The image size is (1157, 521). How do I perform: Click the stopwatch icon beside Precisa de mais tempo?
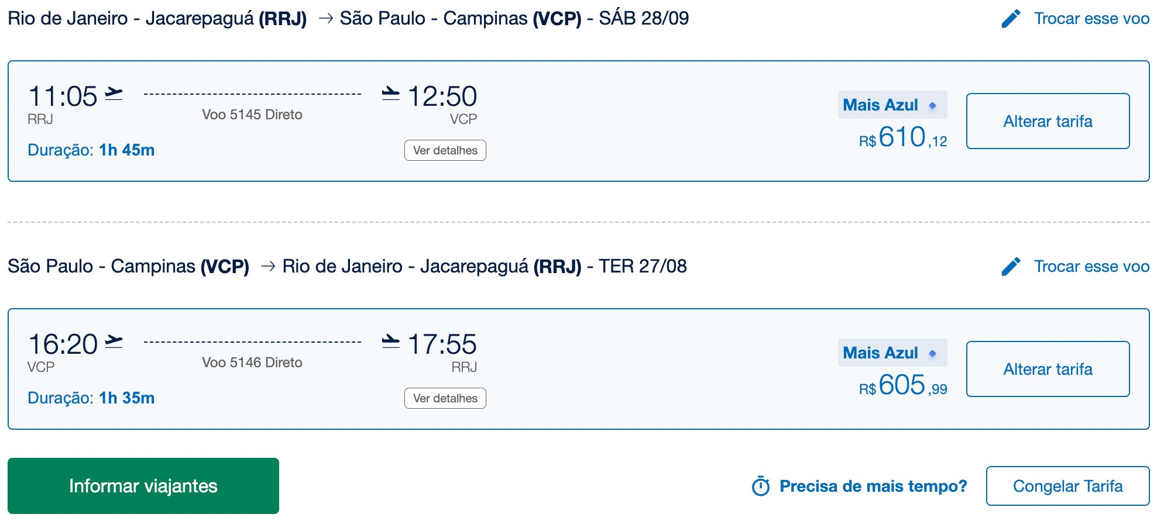(x=761, y=486)
